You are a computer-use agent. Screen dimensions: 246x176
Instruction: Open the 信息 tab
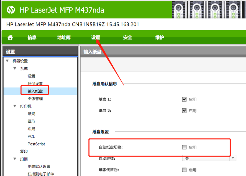pos(32,38)
